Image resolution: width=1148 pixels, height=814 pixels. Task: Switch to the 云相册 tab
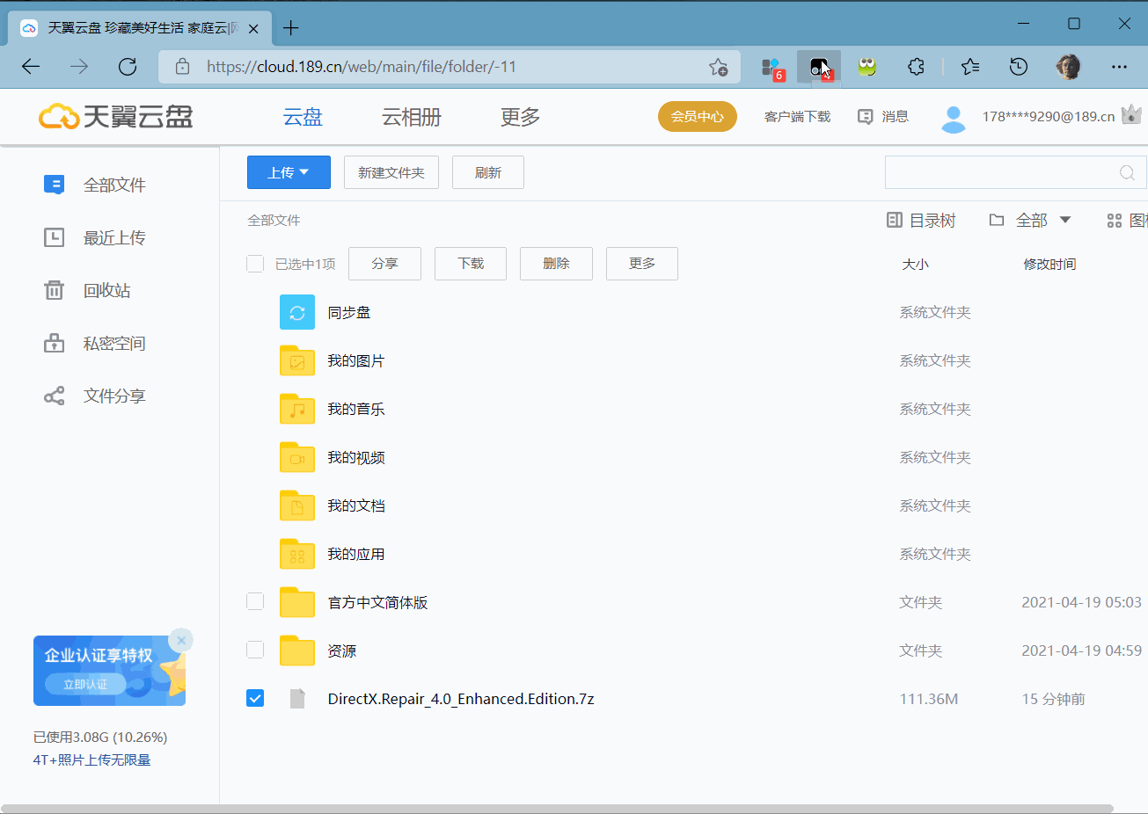(x=411, y=117)
